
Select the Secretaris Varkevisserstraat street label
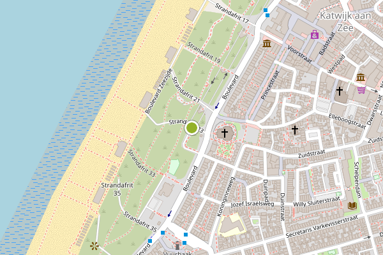point(322,226)
